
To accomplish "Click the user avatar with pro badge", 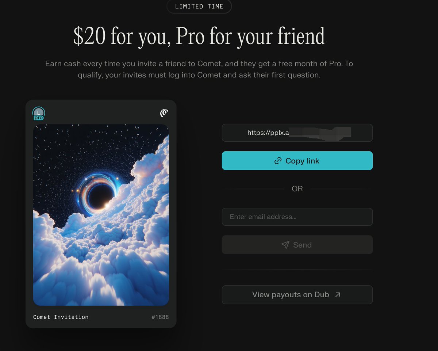I will (x=39, y=114).
